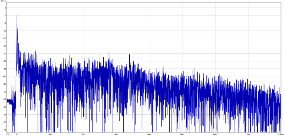284x136 pixels.
Task: Click the -3,0m start-of-axis label
Action: click(x=7, y=135)
